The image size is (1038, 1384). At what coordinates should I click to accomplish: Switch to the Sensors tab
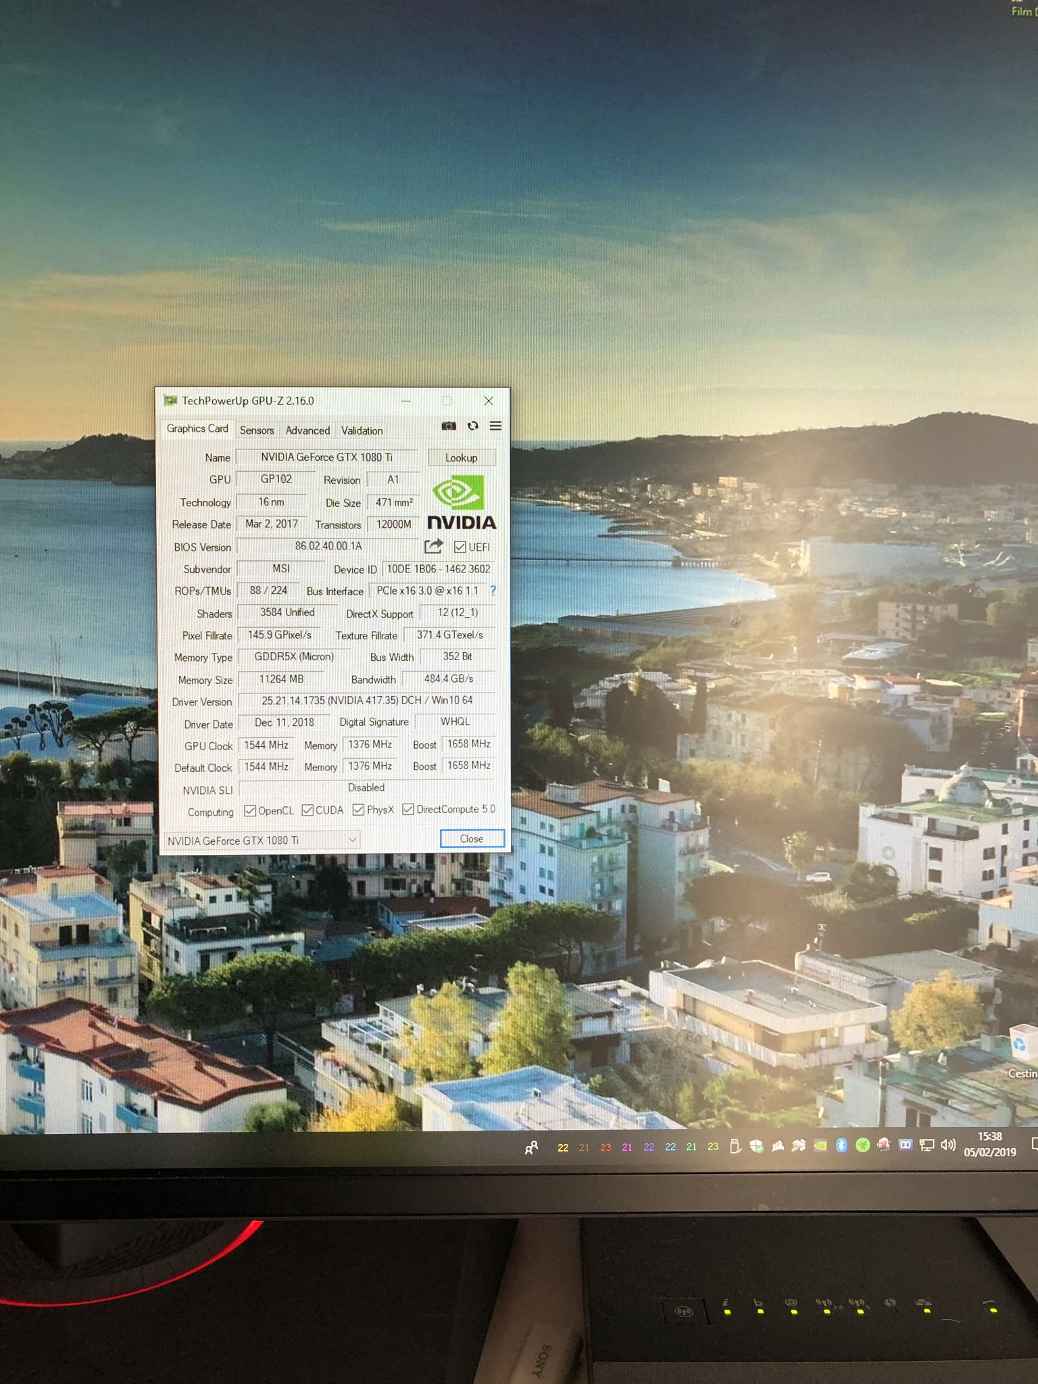pyautogui.click(x=257, y=430)
